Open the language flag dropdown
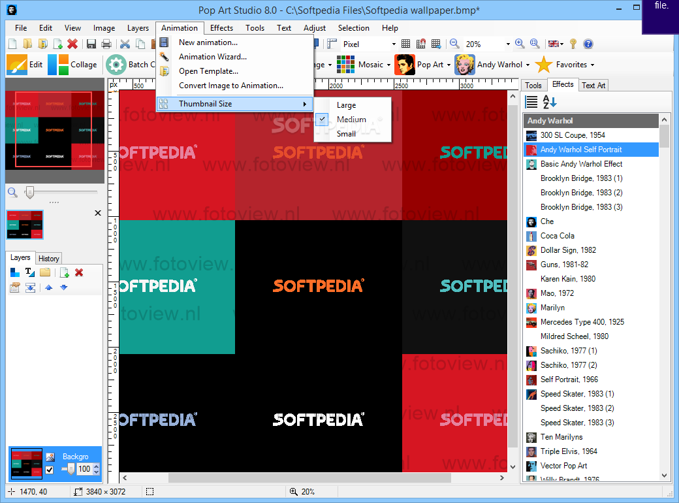Viewport: 679px width, 503px height. 556,44
